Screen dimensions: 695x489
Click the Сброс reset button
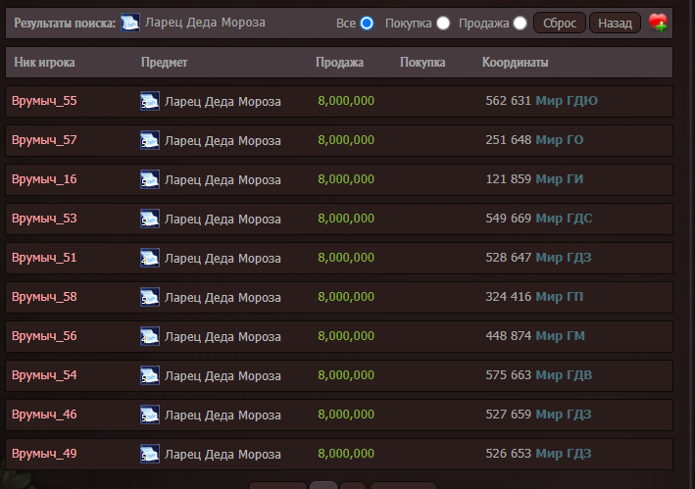pyautogui.click(x=560, y=23)
